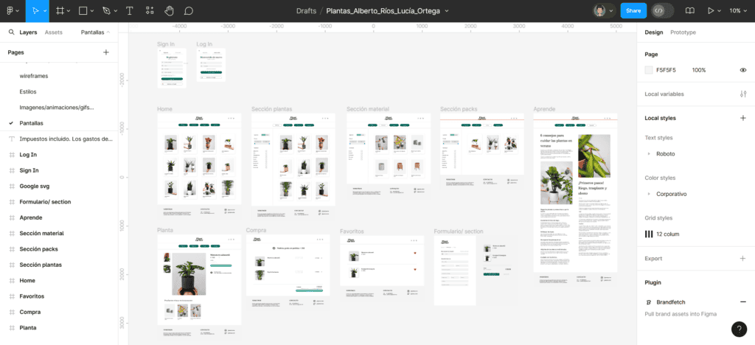755x345 pixels.
Task: Select the Hand tool
Action: 169,10
